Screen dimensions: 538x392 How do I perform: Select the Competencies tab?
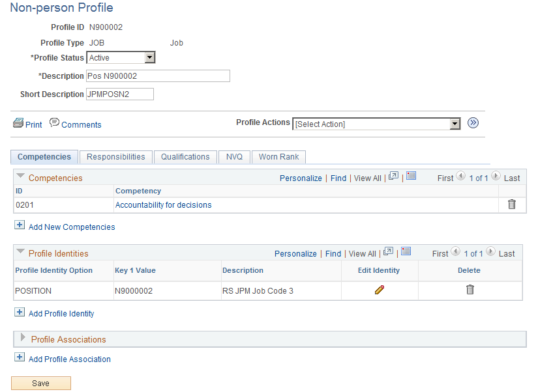coord(44,157)
